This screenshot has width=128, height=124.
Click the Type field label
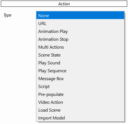point(7,15)
